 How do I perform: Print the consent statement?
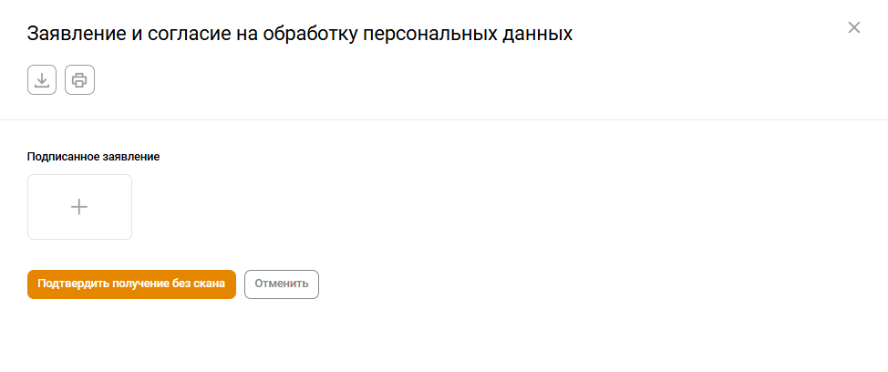(x=79, y=80)
